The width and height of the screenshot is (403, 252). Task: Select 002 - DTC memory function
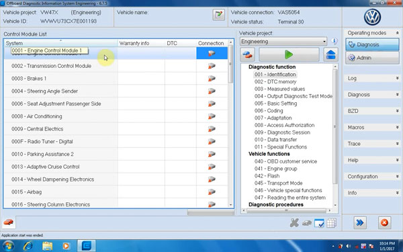[275, 82]
